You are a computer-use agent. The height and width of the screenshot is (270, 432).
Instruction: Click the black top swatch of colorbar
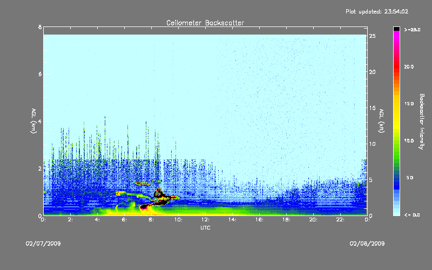coord(396,29)
